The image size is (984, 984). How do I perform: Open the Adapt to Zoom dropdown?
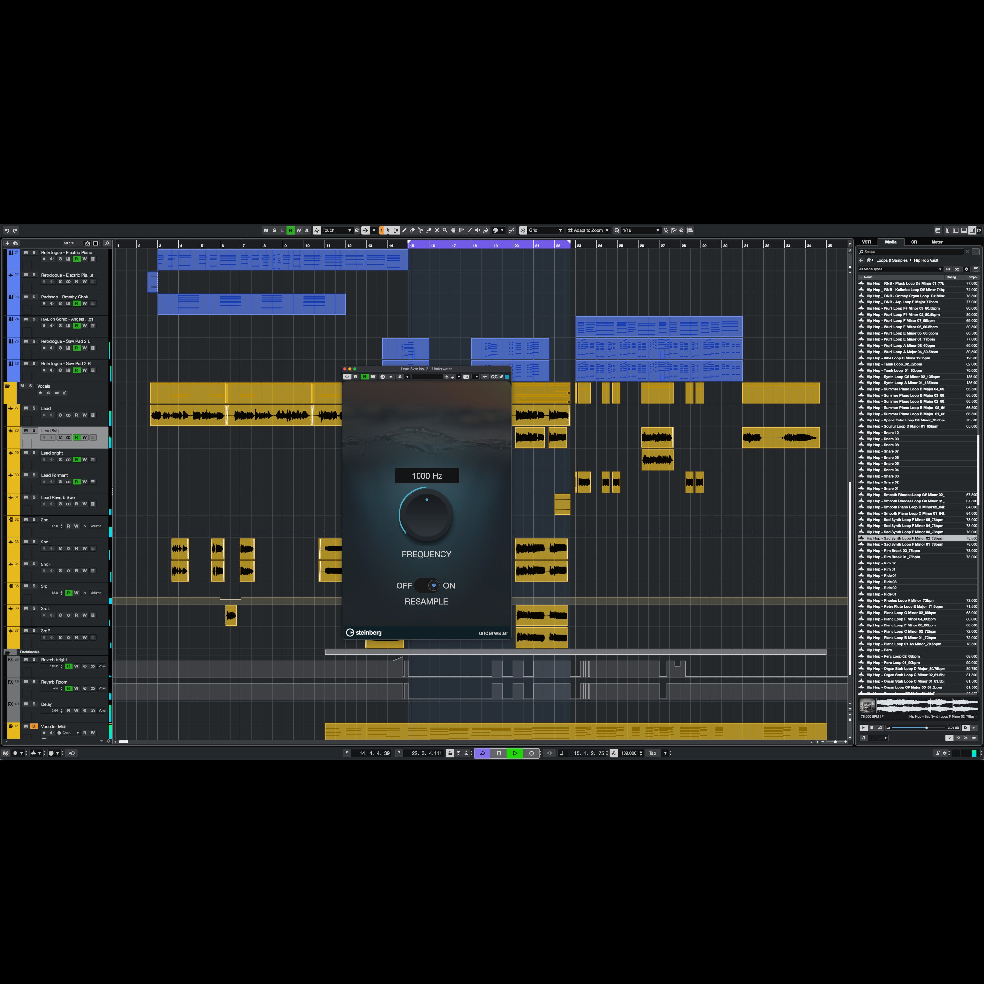click(x=588, y=230)
